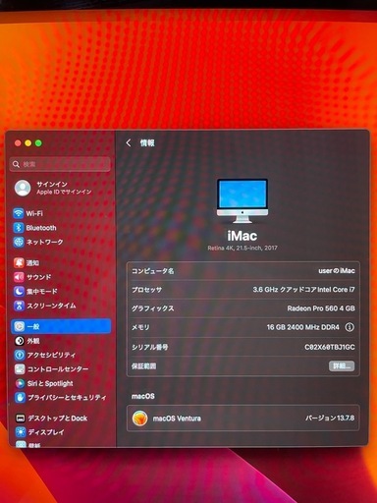Click the Retina 4K, 21.5-inch, 2017 subtitle
This screenshot has width=377, height=503.
pos(242,248)
